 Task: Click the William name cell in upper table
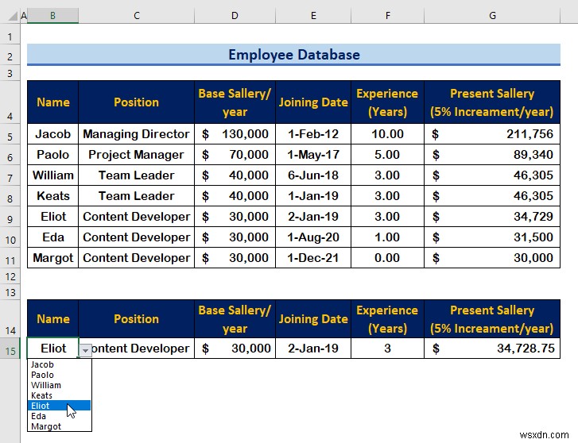[52, 175]
